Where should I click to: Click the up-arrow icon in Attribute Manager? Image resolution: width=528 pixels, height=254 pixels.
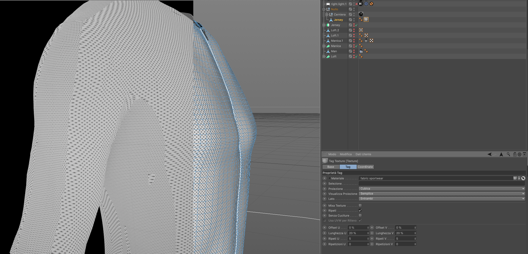(501, 154)
